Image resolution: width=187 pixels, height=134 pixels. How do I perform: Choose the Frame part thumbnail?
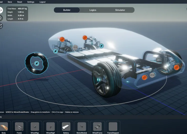point(19,127)
